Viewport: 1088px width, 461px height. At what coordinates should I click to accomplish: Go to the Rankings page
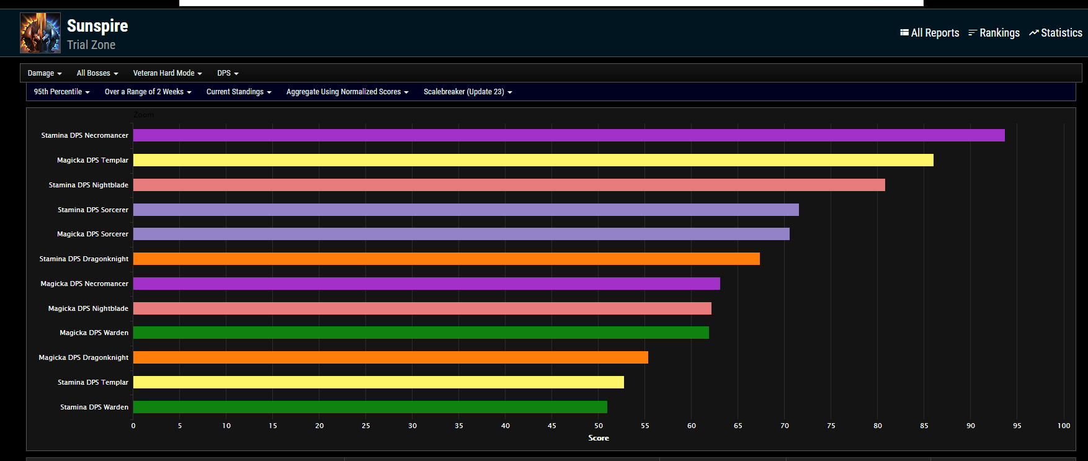pos(994,33)
